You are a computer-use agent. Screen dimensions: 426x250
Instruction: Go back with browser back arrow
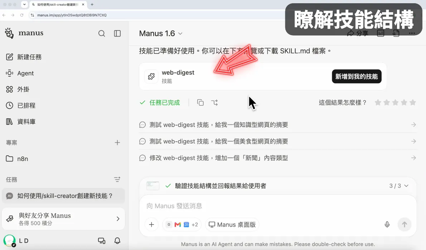(4, 15)
